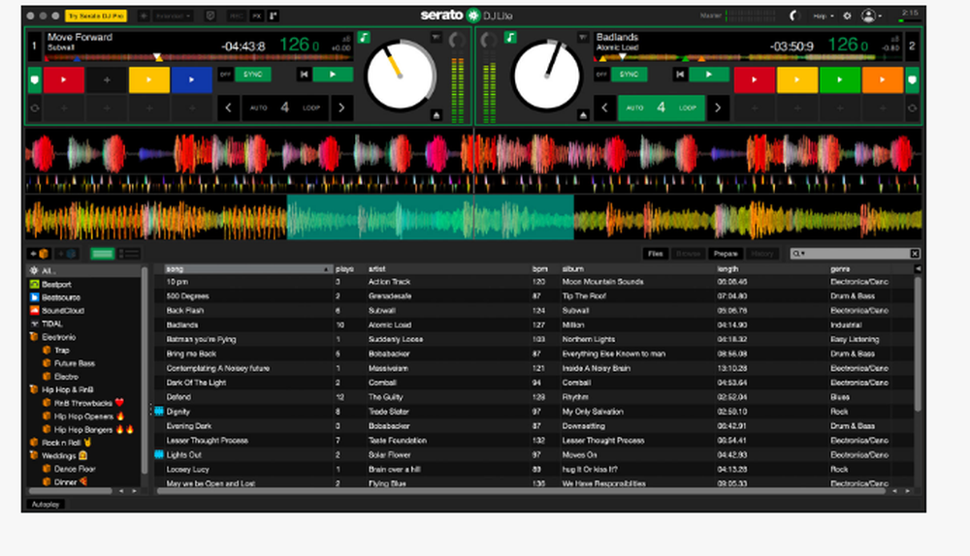The height and width of the screenshot is (556, 970).
Task: Trigger deck 2 red cue point
Action: 754,80
